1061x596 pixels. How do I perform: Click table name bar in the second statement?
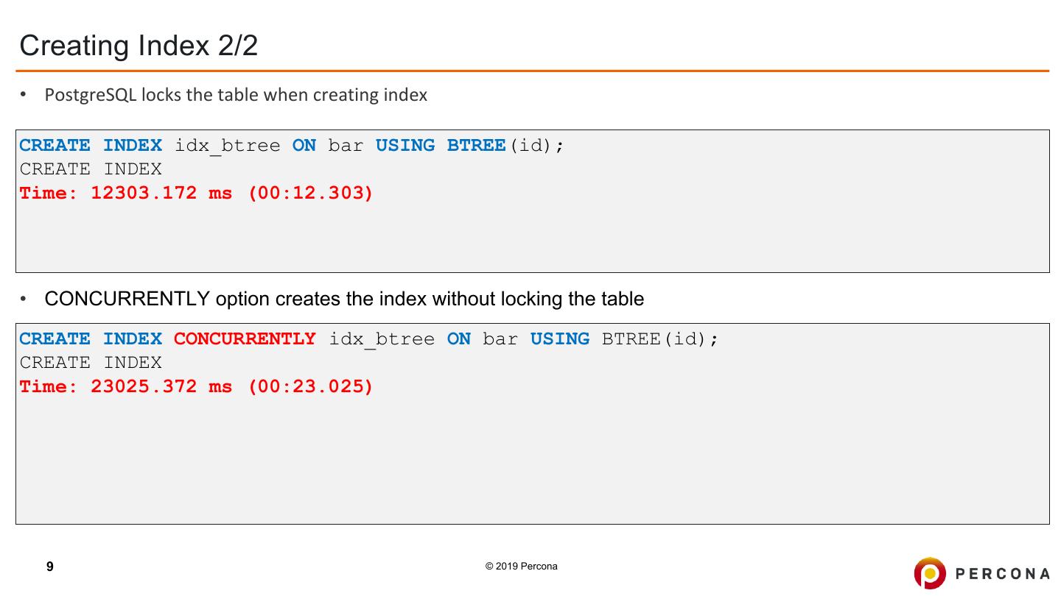click(500, 339)
